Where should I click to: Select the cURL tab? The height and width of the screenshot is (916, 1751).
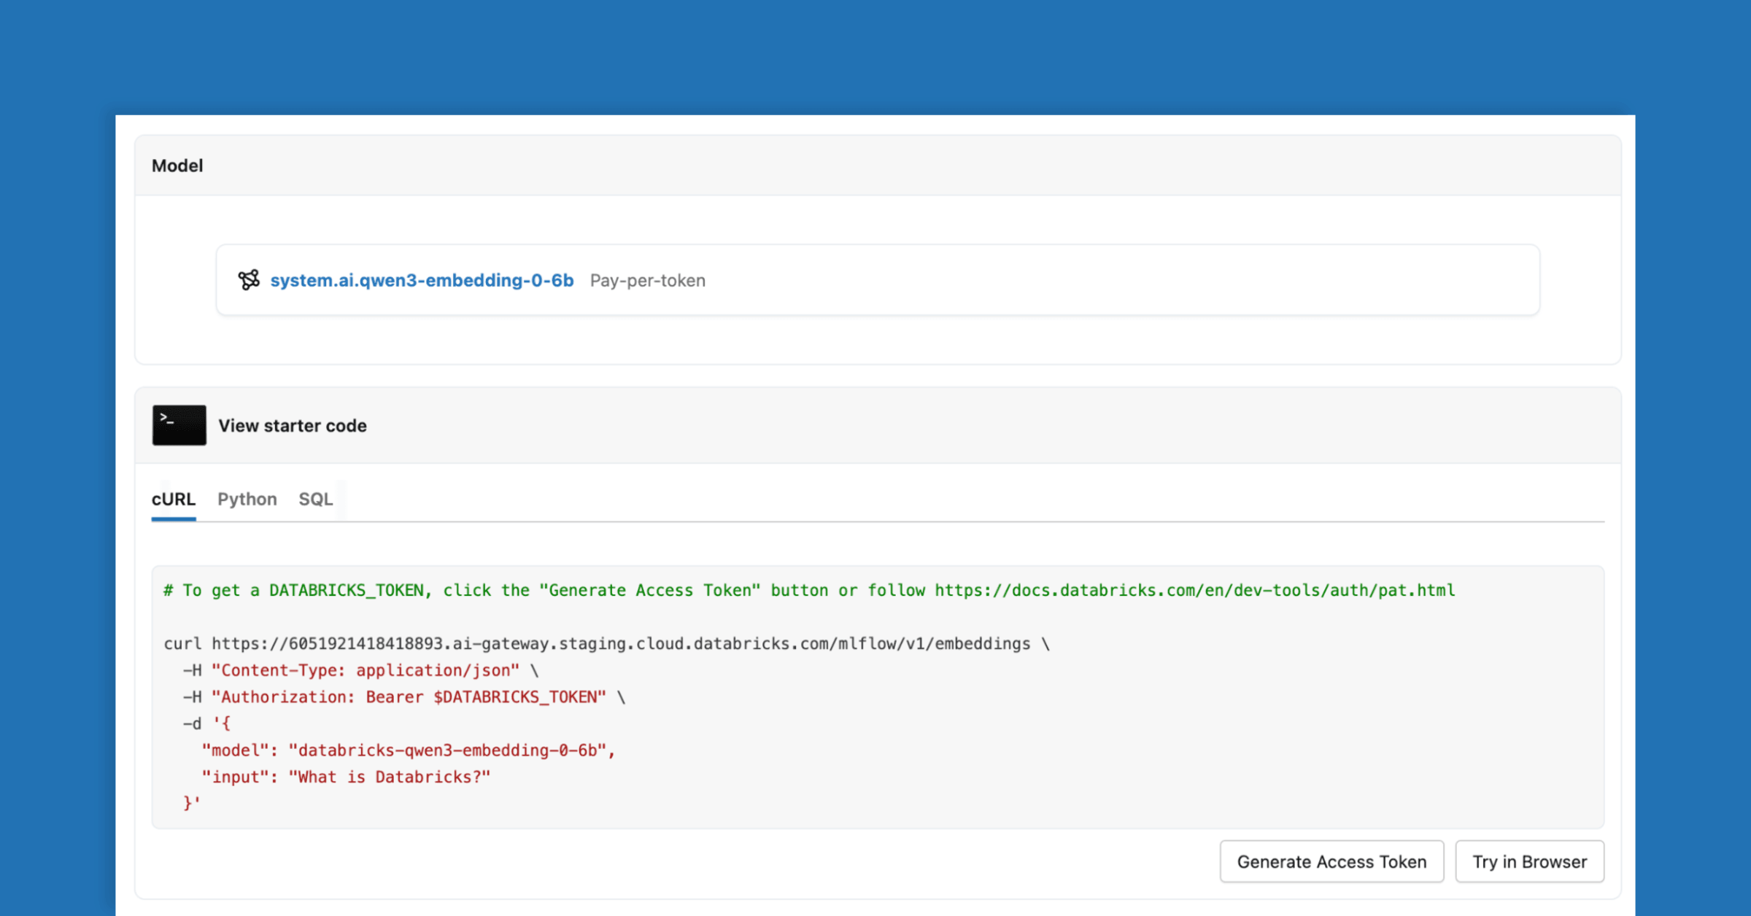pyautogui.click(x=173, y=499)
